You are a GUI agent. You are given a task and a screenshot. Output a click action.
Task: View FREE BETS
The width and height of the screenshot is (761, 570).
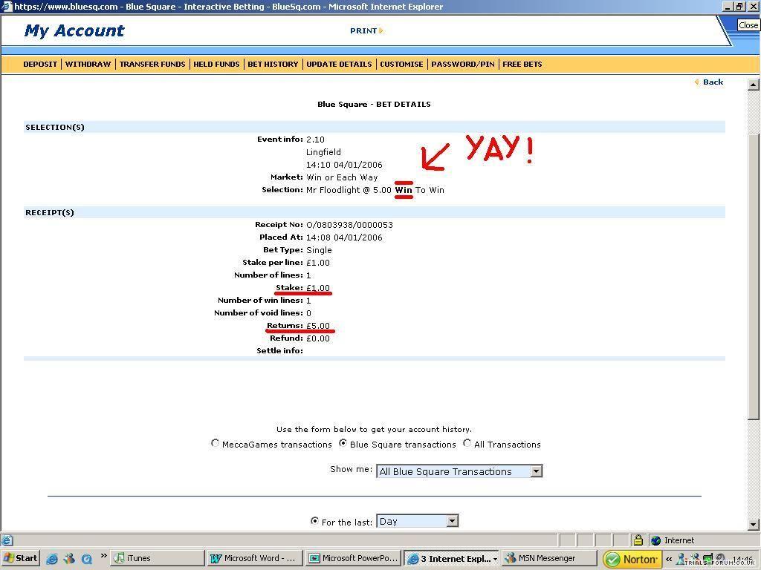coord(522,64)
